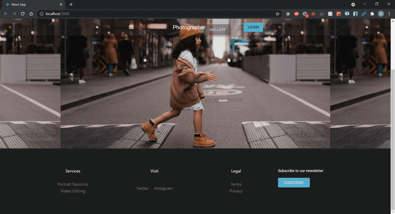Visit the Twitter link in footer
This screenshot has height=214, width=395.
tap(142, 188)
